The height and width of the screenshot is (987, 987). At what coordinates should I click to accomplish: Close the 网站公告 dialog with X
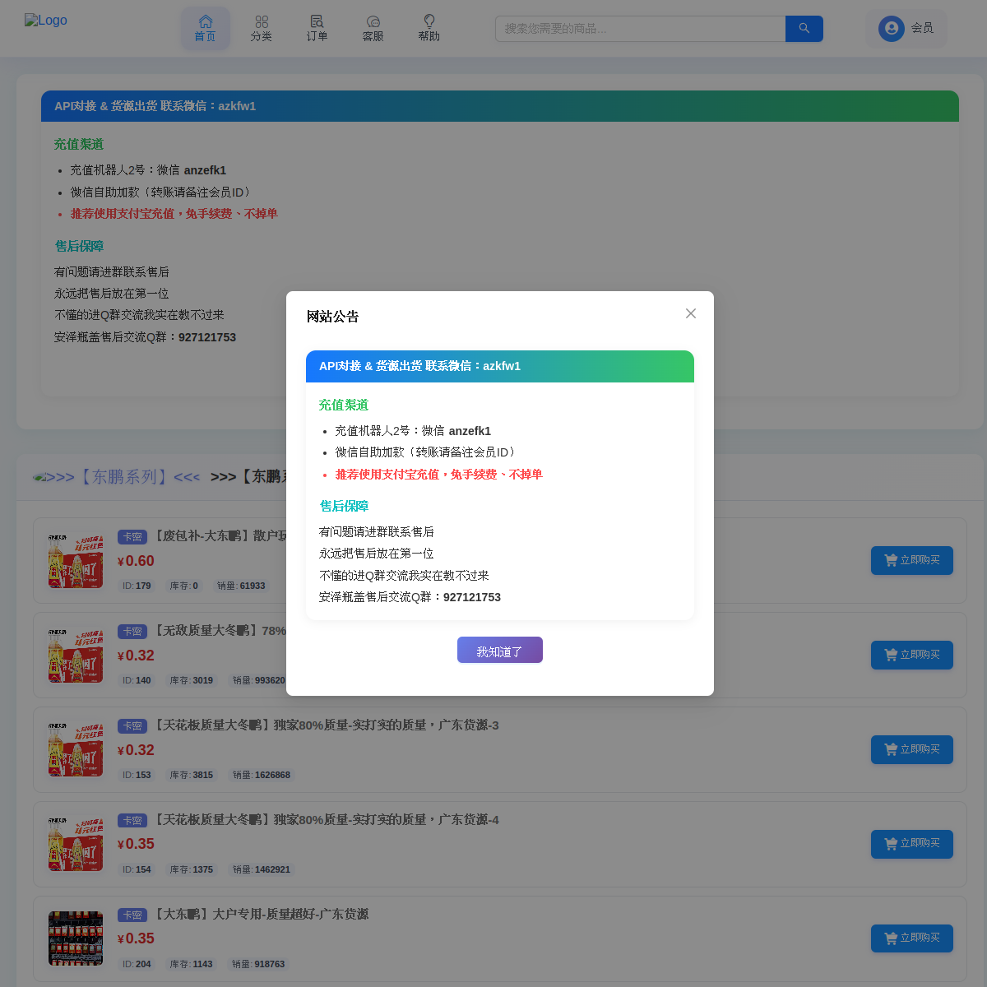pyautogui.click(x=691, y=313)
